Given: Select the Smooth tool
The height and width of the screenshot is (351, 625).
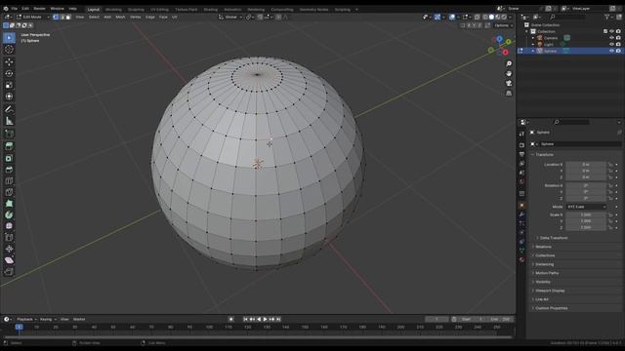Looking at the screenshot, I should point(9,226).
